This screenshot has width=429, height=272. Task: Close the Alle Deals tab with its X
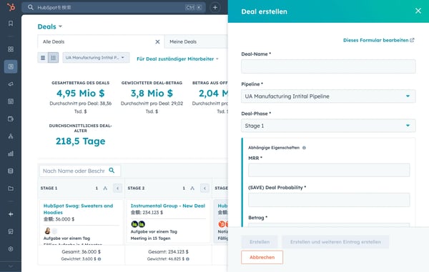pyautogui.click(x=157, y=42)
